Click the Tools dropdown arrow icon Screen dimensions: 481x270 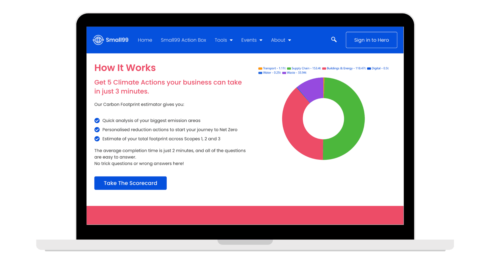click(231, 40)
